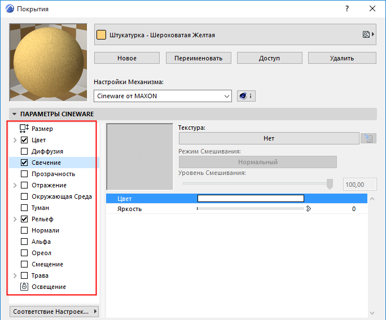Viewport: 386px width, 320px height.
Task: Uncheck the Рельеф checkbox
Action: pos(24,219)
